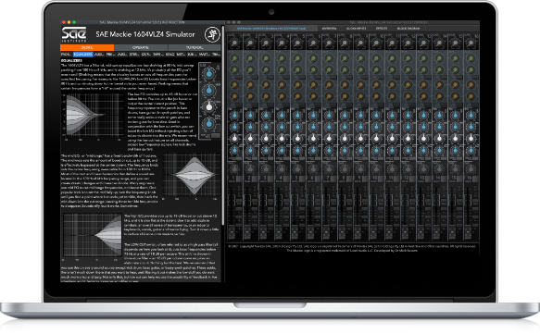This screenshot has height=334, width=540.
Task: Select the EQUALIZERS sub-section tab
Action: click(83, 55)
